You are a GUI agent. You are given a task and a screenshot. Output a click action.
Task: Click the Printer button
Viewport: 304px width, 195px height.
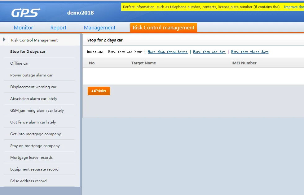[99, 91]
